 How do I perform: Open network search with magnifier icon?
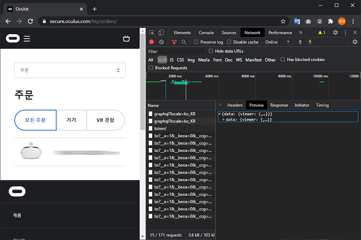[184, 42]
